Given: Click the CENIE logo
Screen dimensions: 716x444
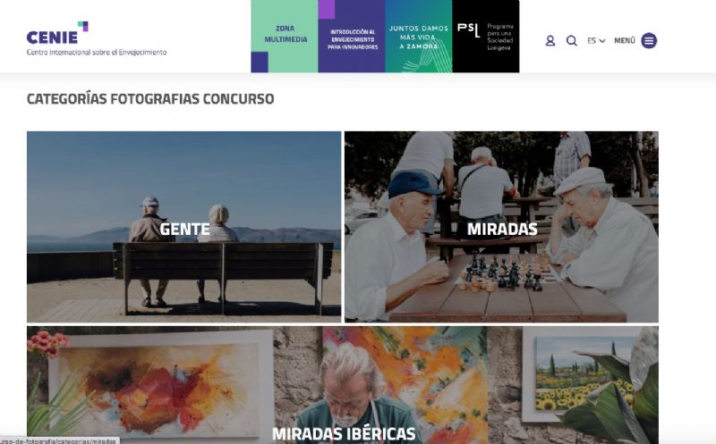Looking at the screenshot, I should coord(57,33).
